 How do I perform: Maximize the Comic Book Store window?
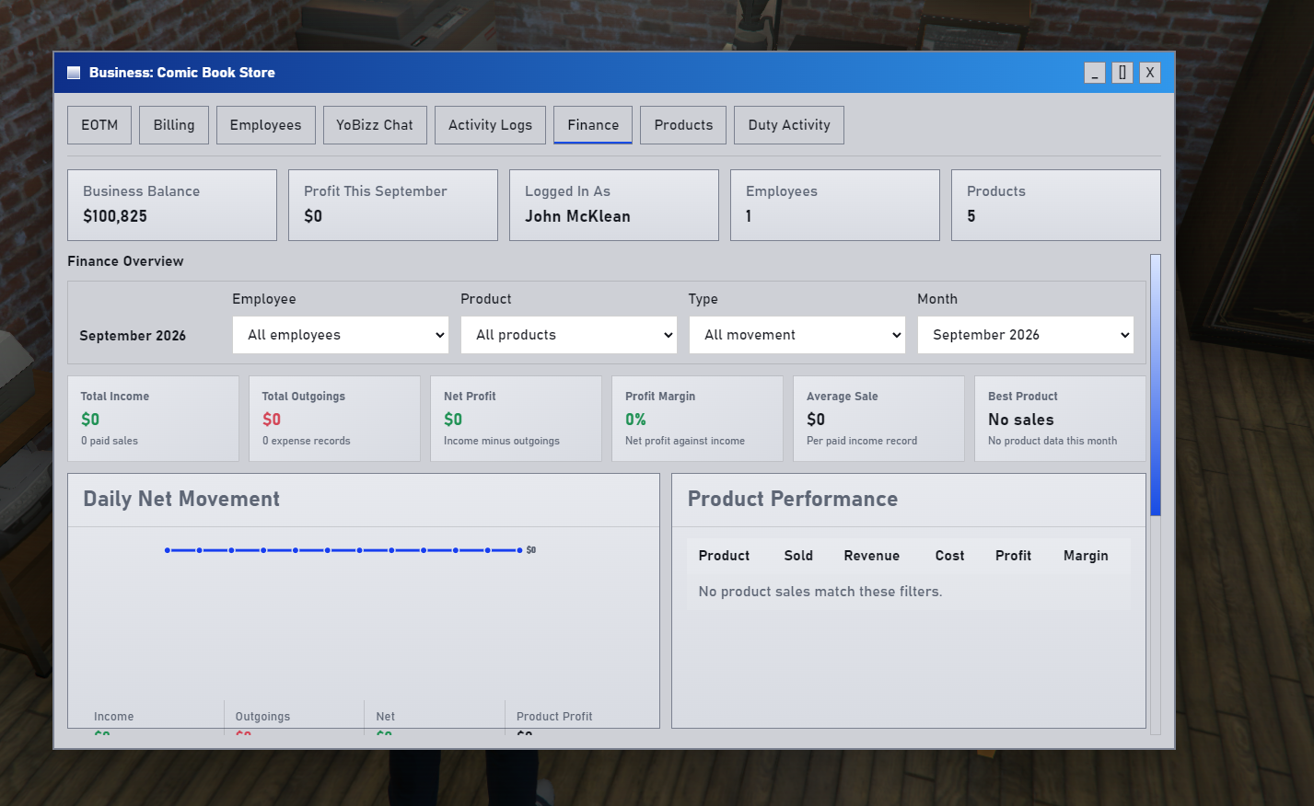coord(1122,73)
